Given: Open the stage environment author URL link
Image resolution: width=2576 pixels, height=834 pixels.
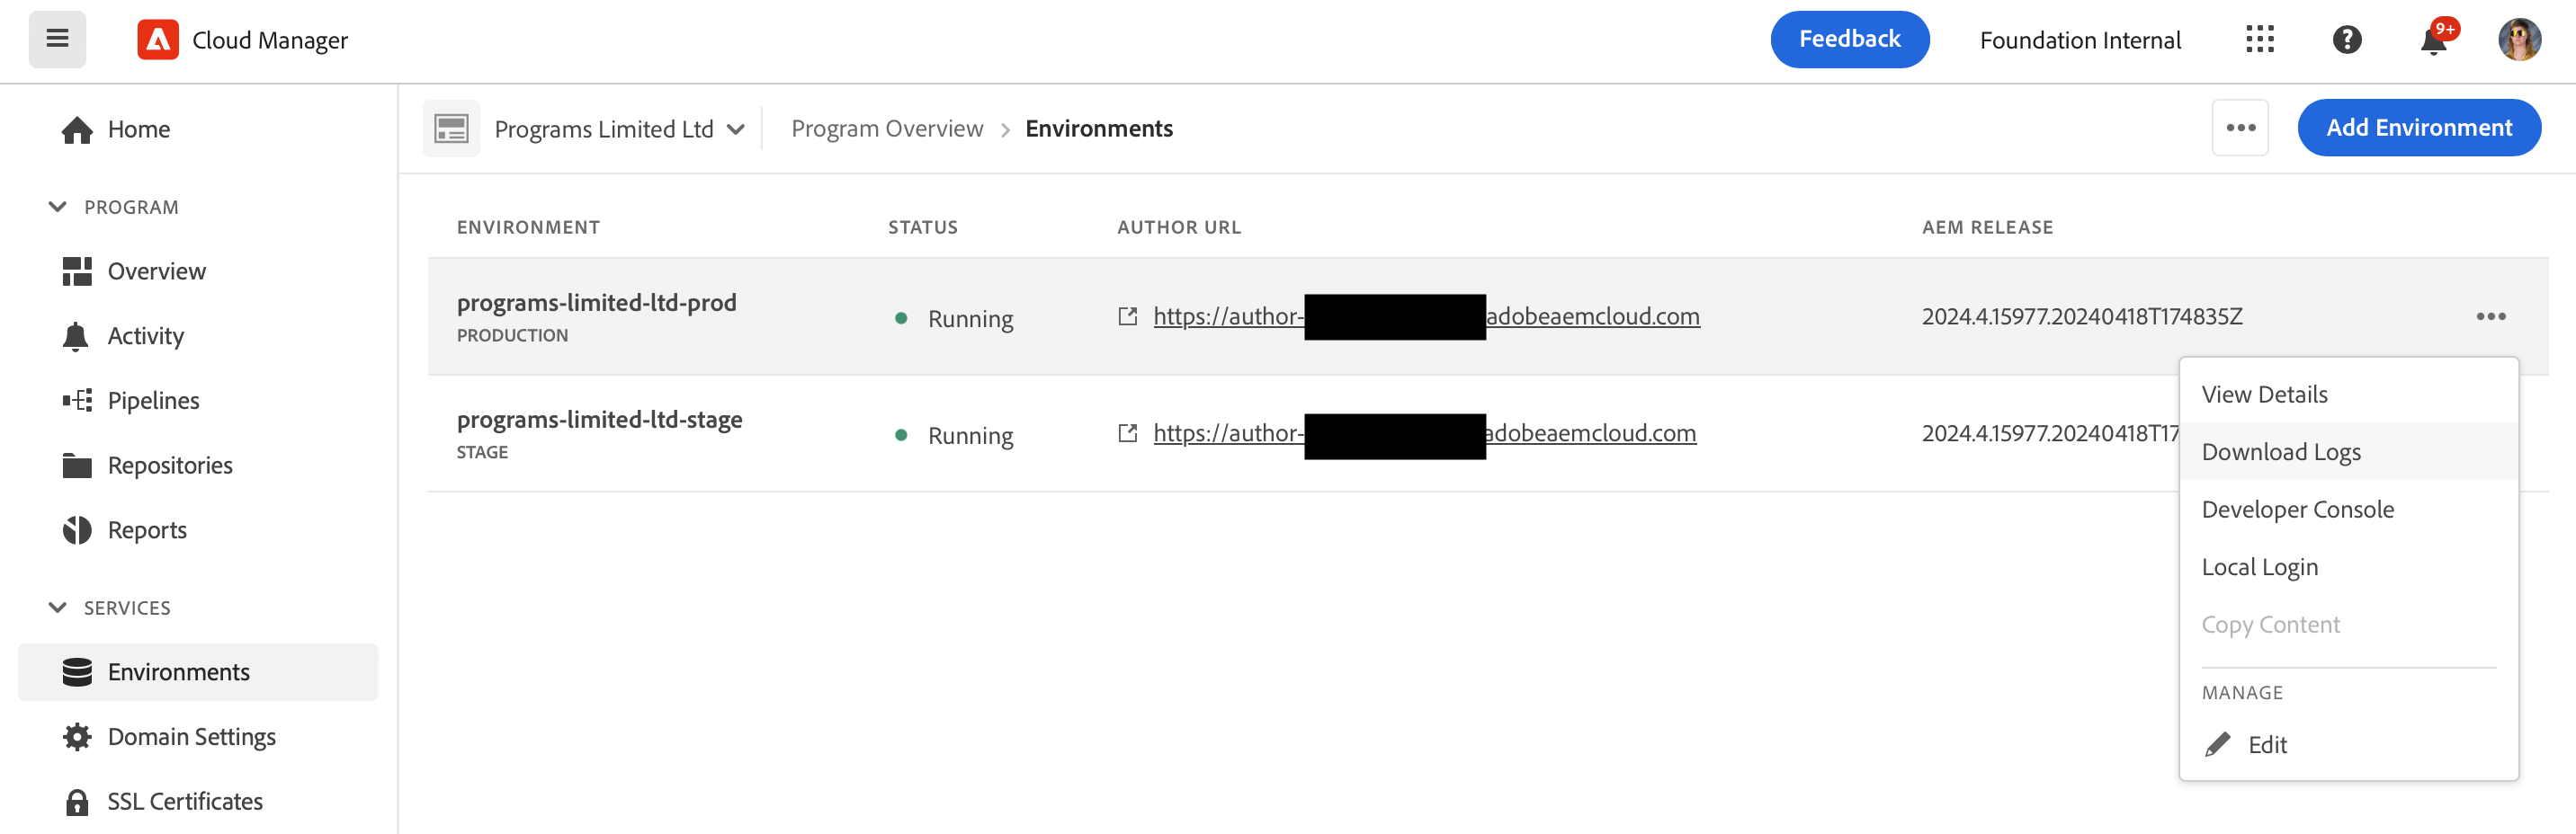Looking at the screenshot, I should pyautogui.click(x=1424, y=433).
